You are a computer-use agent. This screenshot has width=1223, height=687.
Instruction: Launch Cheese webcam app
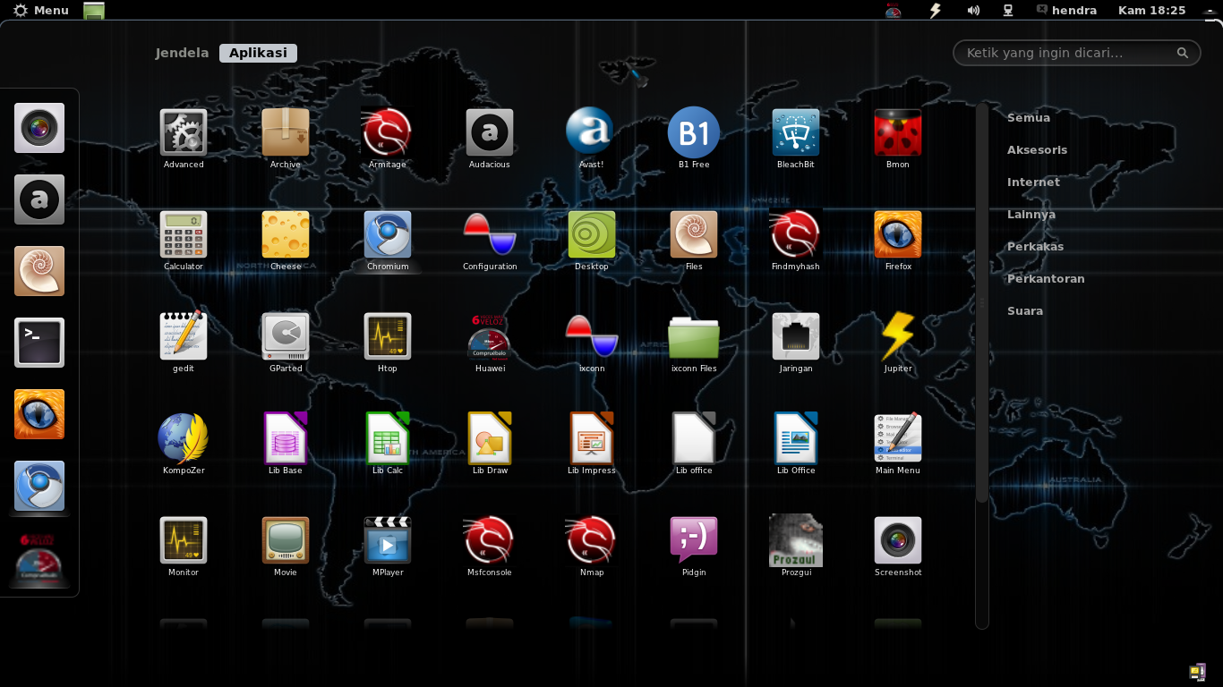286,234
